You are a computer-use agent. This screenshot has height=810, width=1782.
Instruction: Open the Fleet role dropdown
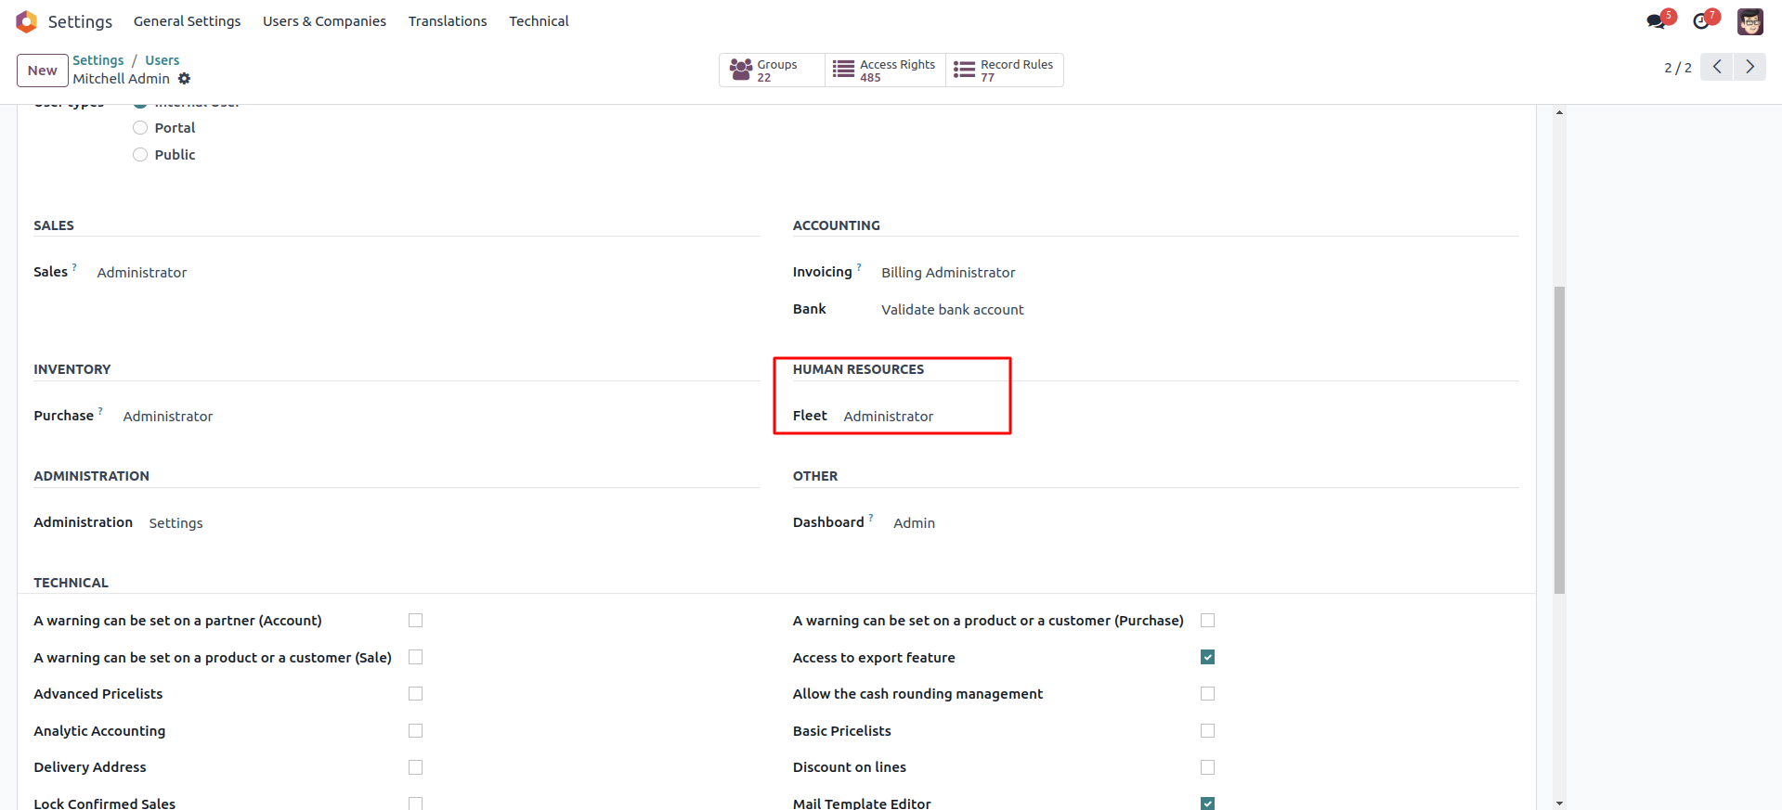(888, 417)
